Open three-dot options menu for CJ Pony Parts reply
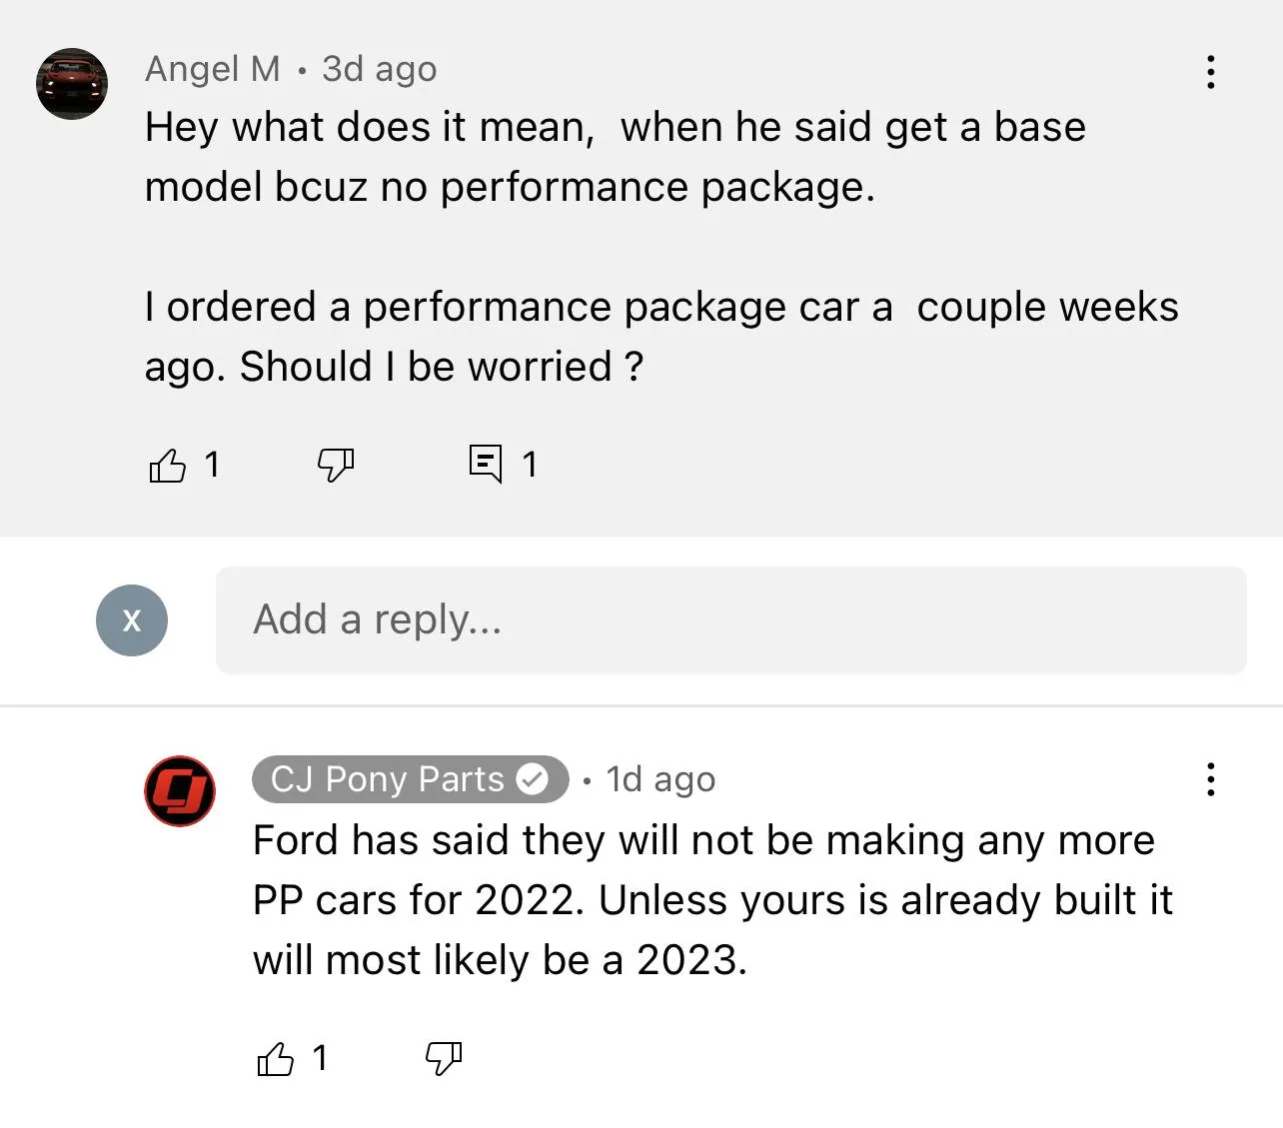Screen dimensions: 1283x1128 coord(1210,779)
